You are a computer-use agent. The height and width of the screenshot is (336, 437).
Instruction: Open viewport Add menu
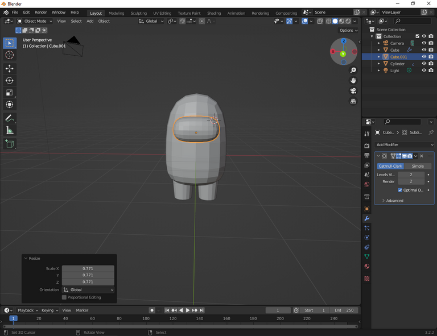[90, 21]
